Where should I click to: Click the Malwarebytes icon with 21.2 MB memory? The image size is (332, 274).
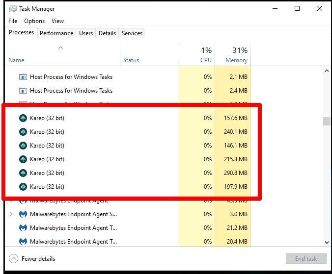click(x=23, y=228)
